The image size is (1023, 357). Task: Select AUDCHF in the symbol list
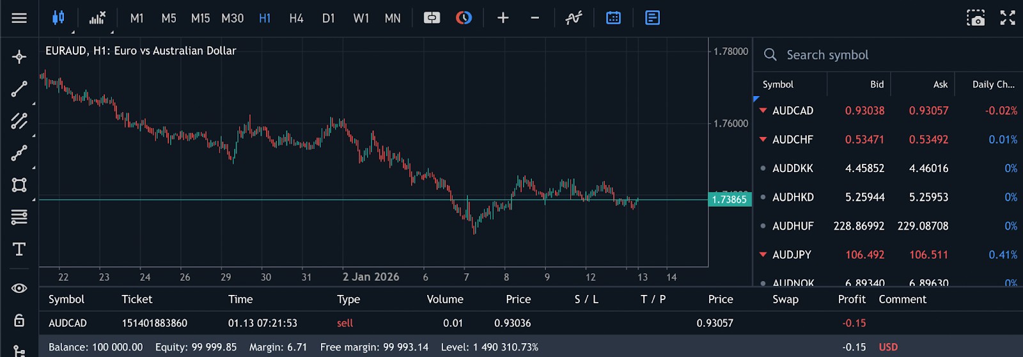793,139
